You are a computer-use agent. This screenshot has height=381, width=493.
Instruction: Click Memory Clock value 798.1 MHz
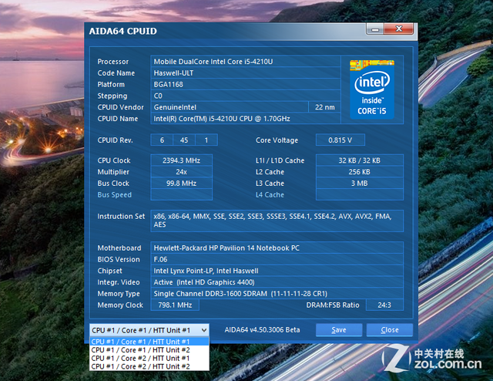[x=175, y=305]
